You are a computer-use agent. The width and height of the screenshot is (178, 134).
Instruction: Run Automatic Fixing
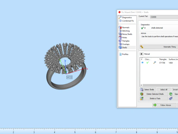click(159, 47)
